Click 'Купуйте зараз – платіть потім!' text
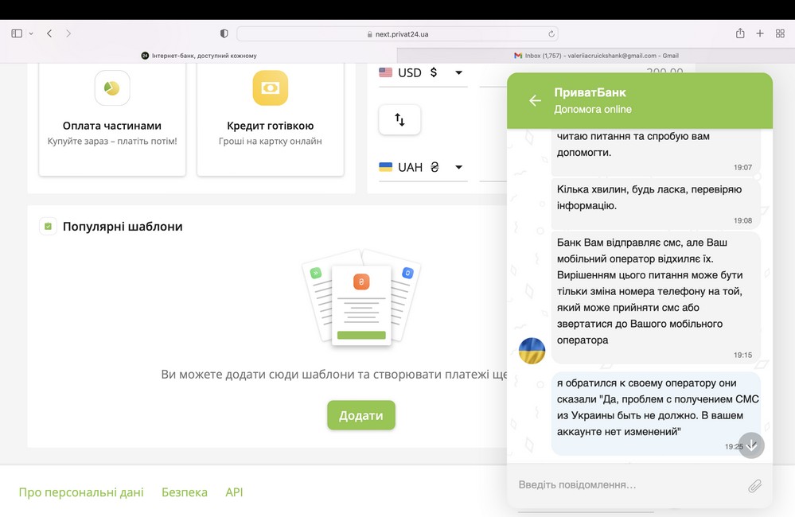 [x=112, y=141]
